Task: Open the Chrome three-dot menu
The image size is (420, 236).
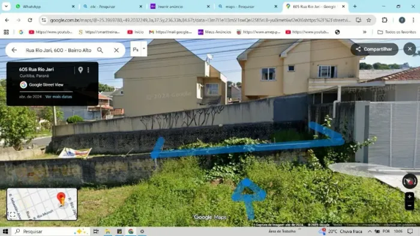Action: pos(413,20)
